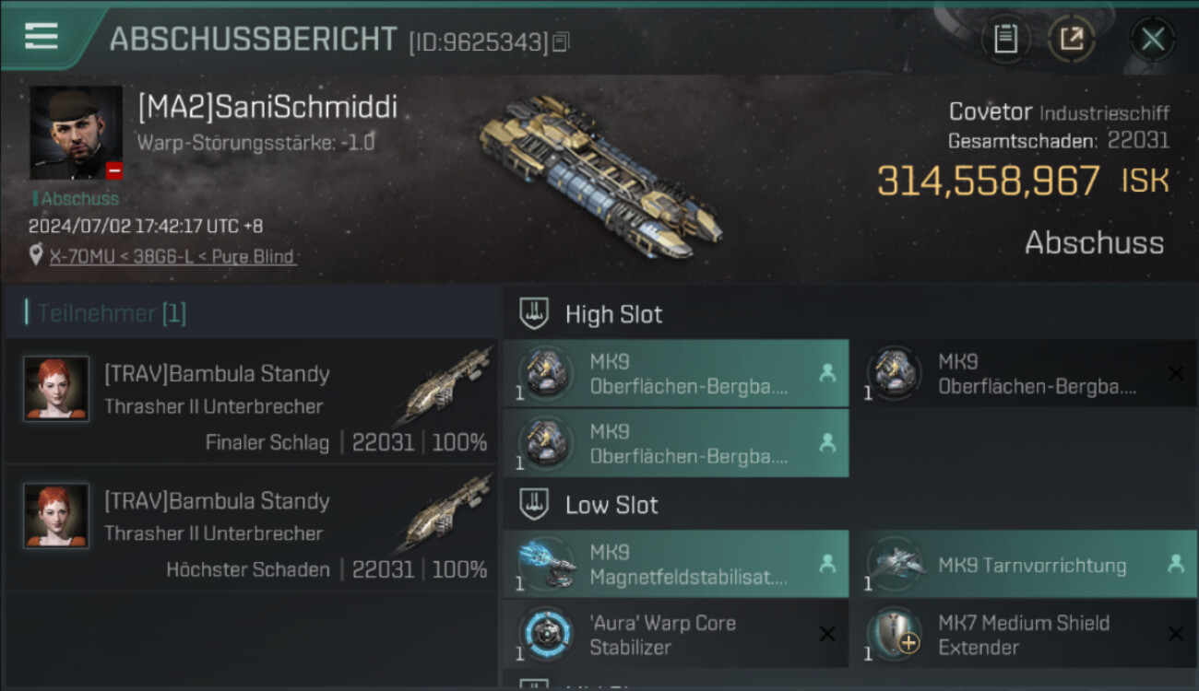The width and height of the screenshot is (1199, 691).
Task: Click MK7 Medium Shield Extender icon
Action: pyautogui.click(x=896, y=634)
